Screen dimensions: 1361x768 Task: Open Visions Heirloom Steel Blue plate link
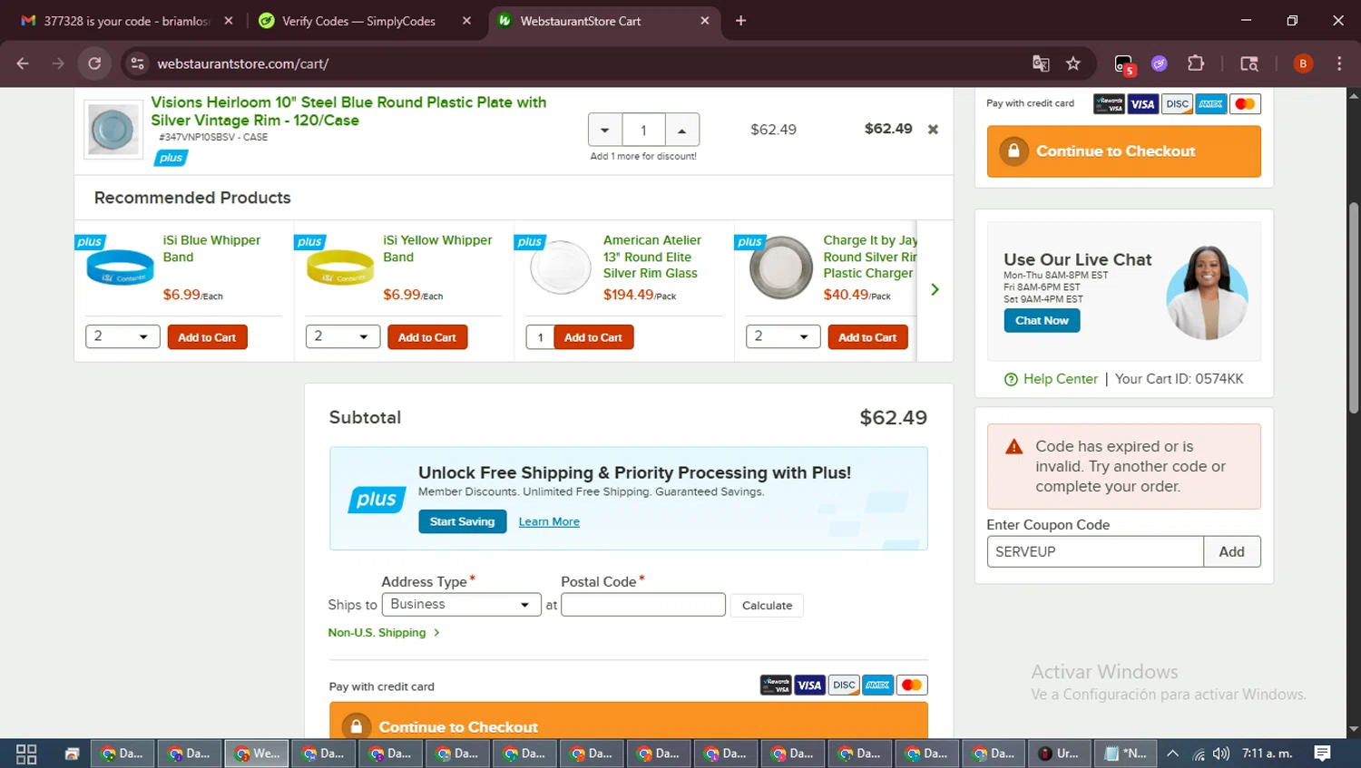pos(348,111)
